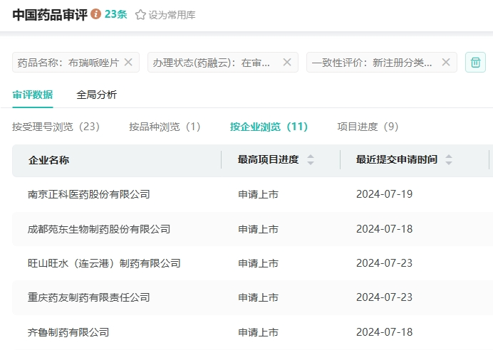Image resolution: width=493 pixels, height=350 pixels.
Task: Open the 按受理号浏览 (23) view
Action: pyautogui.click(x=56, y=127)
